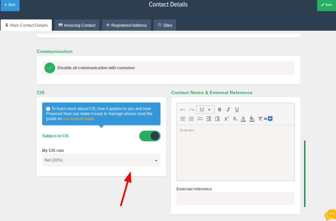
Task: Insert a numbered list in notes
Action: (191, 119)
